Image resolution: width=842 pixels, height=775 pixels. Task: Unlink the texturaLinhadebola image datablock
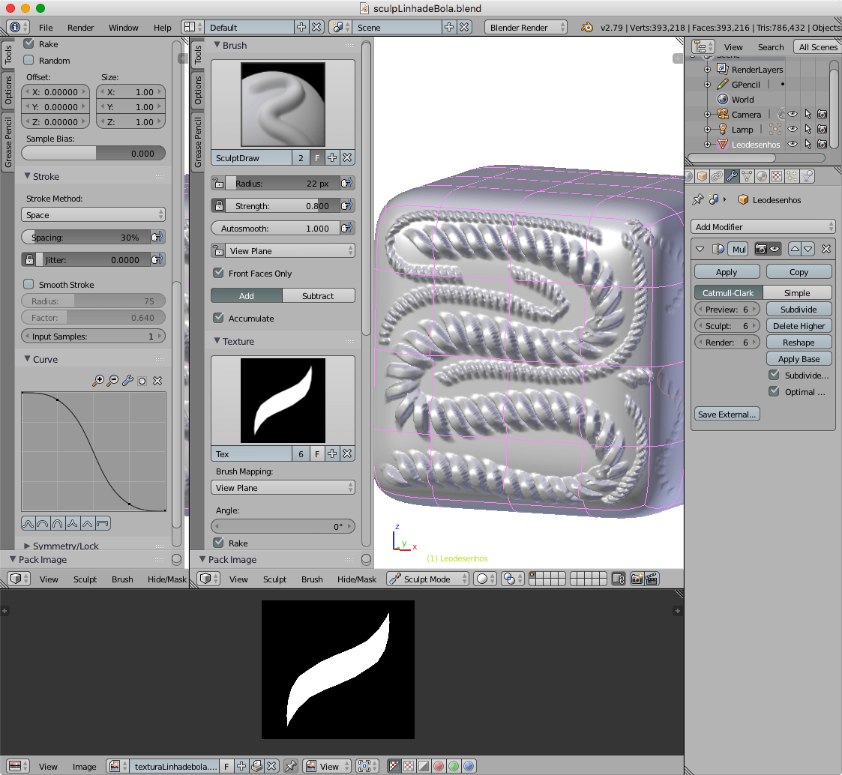[271, 766]
